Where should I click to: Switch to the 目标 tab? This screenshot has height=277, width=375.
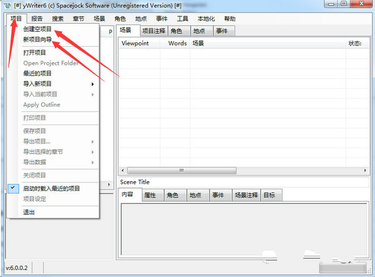click(271, 195)
